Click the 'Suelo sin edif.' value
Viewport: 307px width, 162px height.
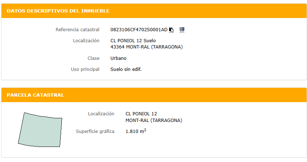tap(126, 69)
